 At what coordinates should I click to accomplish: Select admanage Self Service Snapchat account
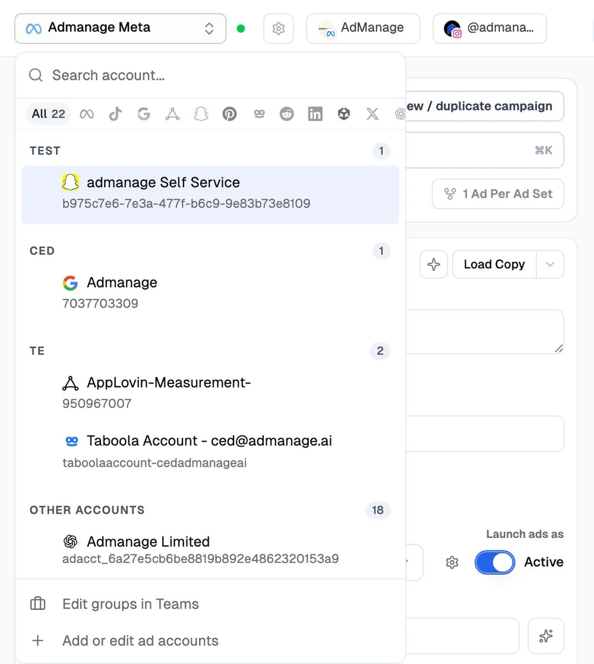(x=210, y=195)
